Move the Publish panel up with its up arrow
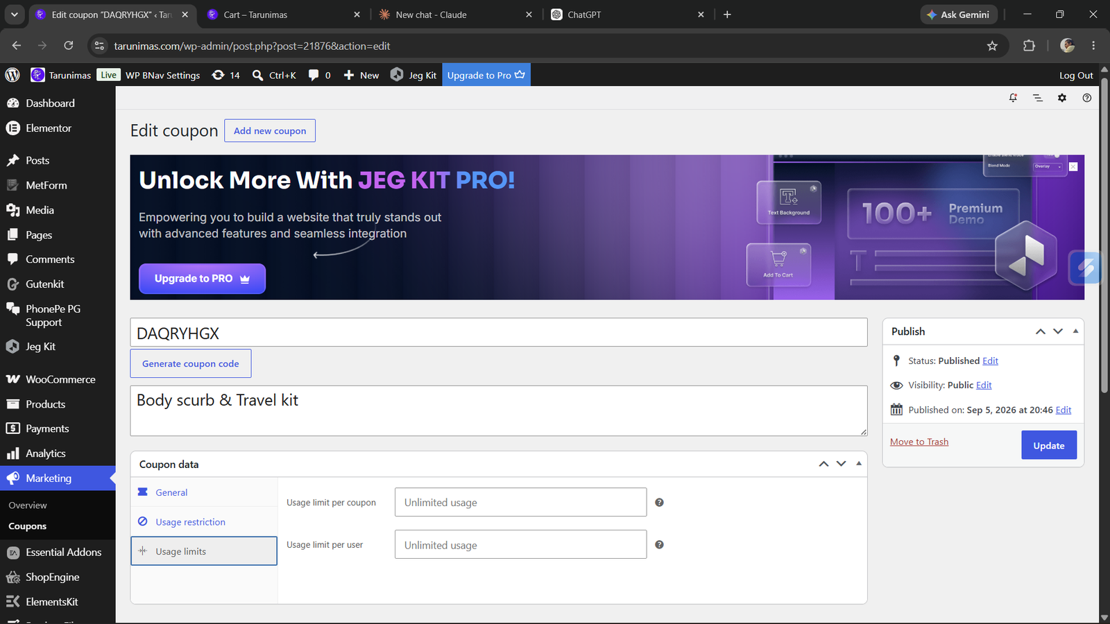The height and width of the screenshot is (624, 1110). pyautogui.click(x=1041, y=331)
